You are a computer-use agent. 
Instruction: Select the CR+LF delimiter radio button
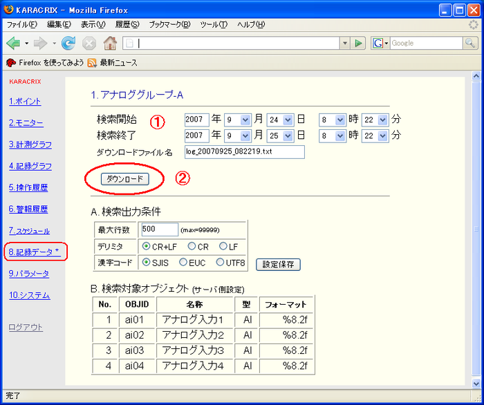146,246
